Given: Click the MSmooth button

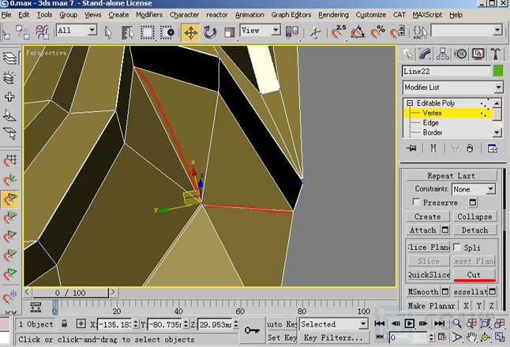Looking at the screenshot, I should tap(423, 292).
